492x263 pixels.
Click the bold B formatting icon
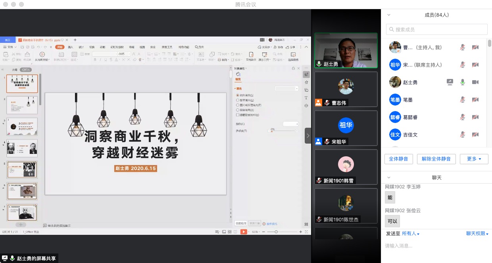point(95,60)
